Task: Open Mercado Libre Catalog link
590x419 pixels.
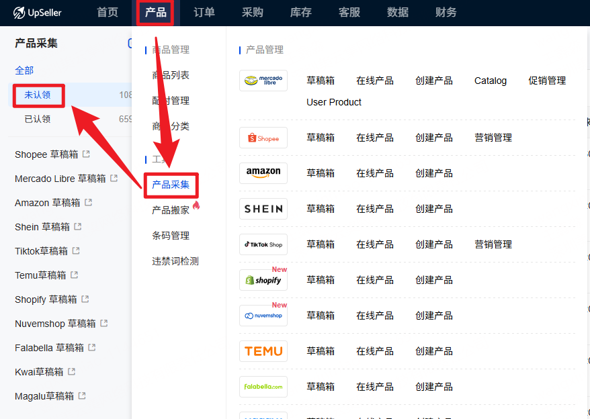Action: click(x=491, y=81)
